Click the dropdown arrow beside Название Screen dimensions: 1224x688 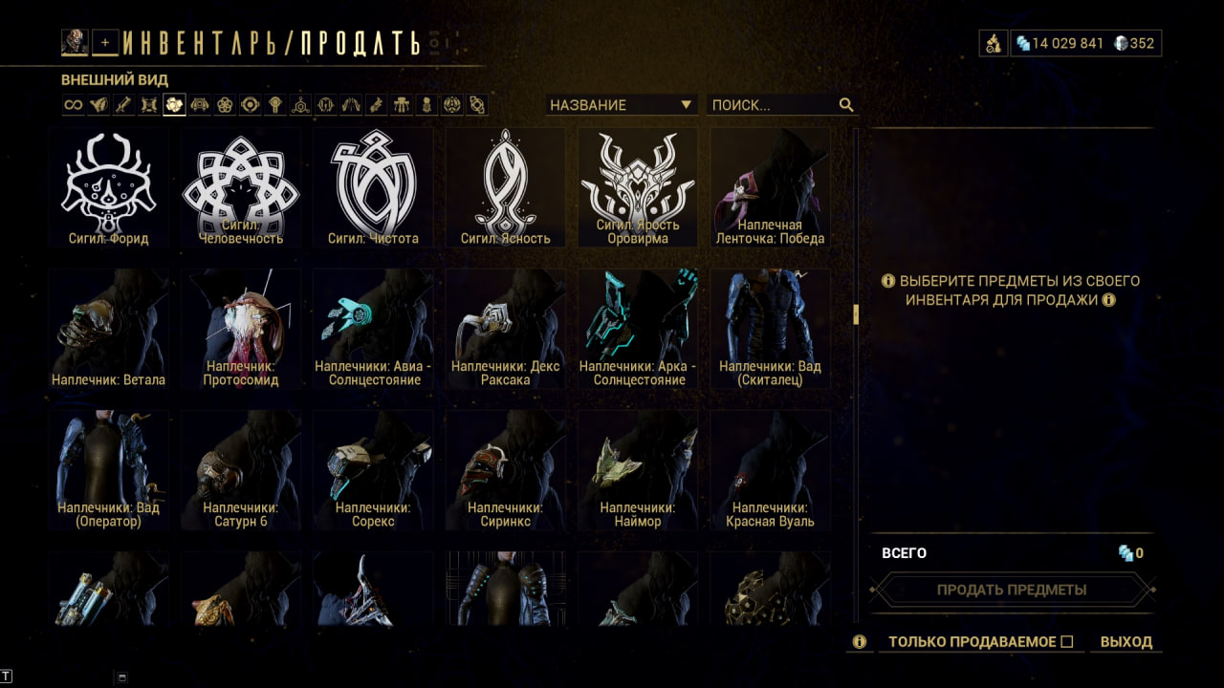pos(686,105)
